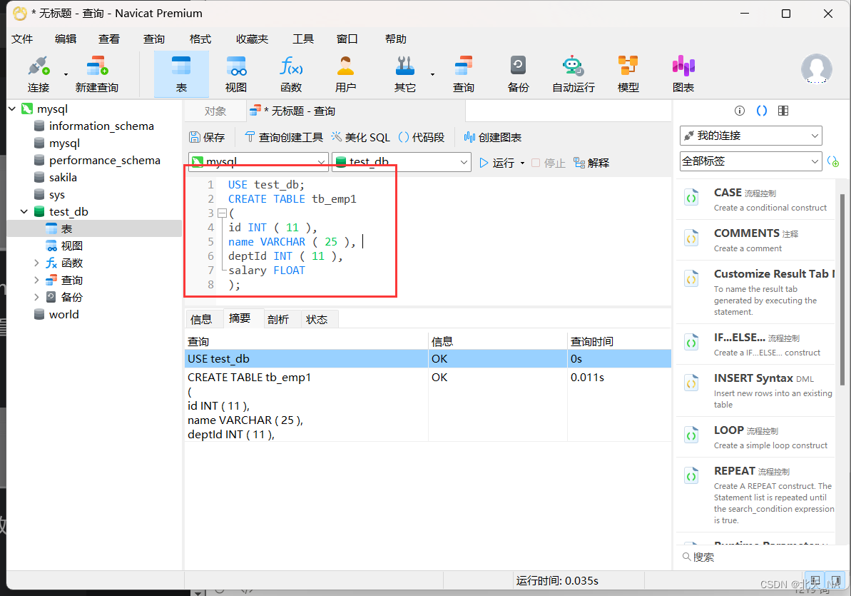Click 运行 to execute the SQL

coord(502,162)
